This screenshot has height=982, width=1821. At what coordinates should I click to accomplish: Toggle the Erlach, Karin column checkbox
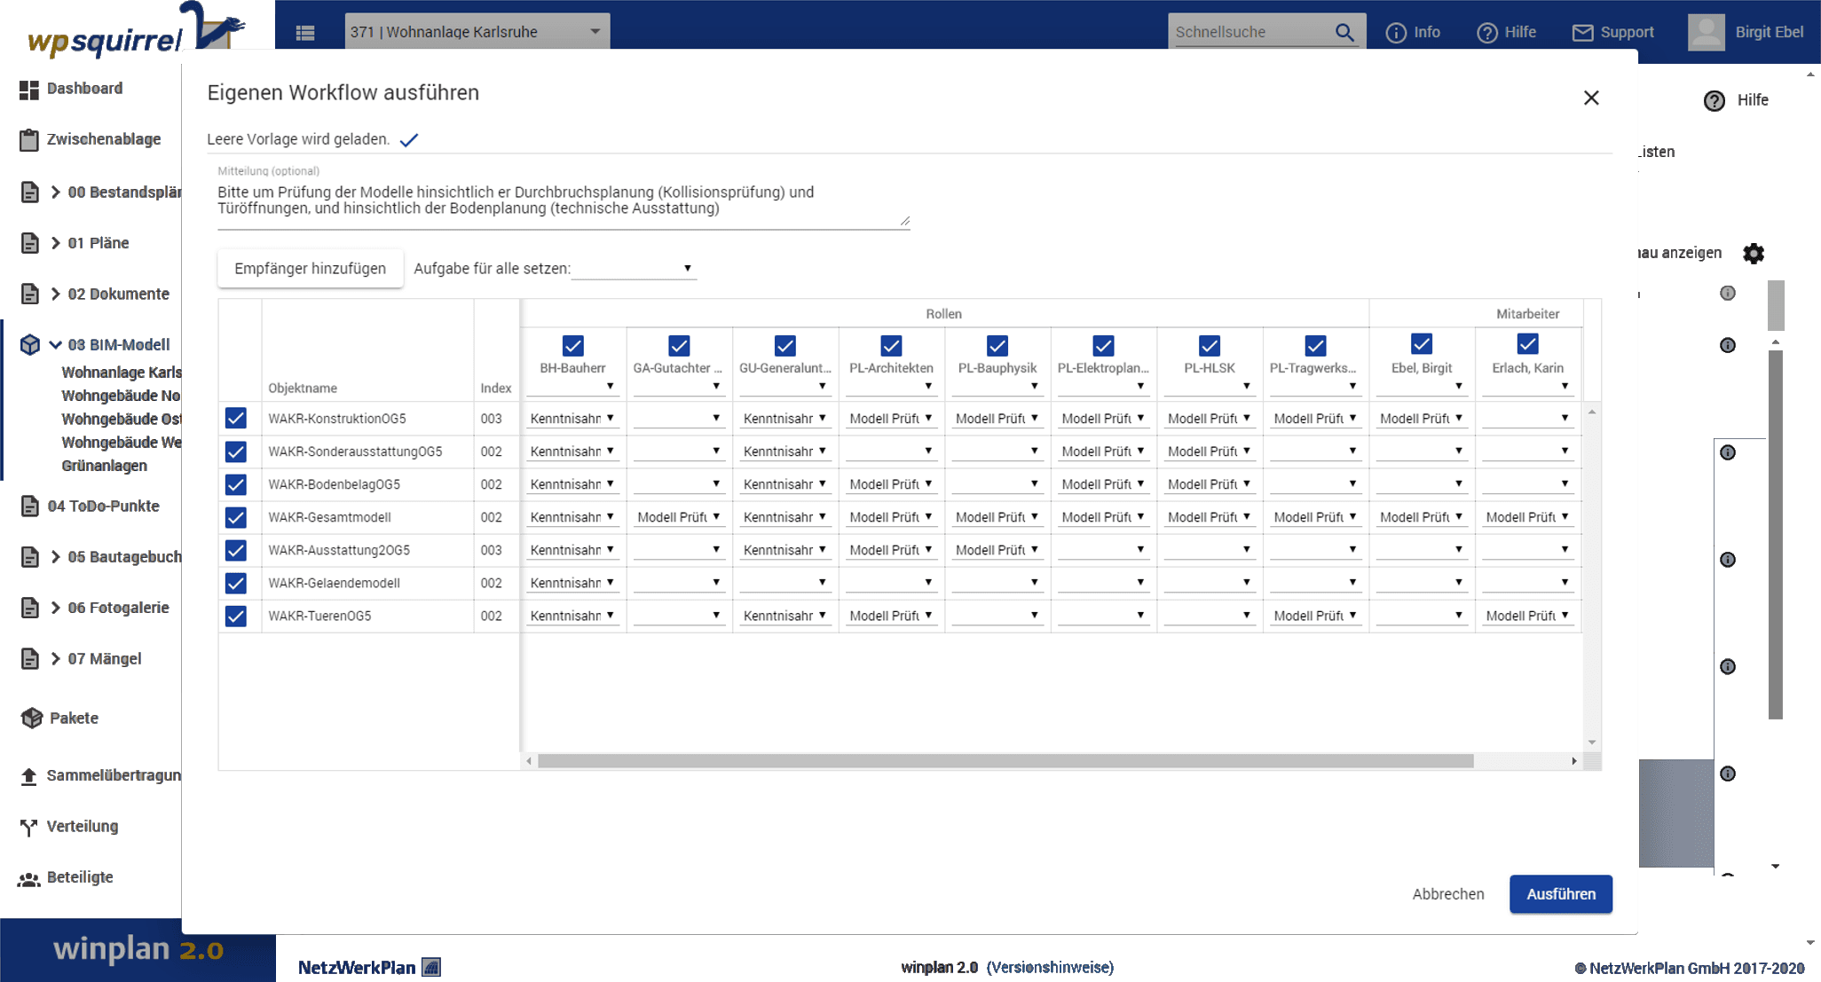[1527, 343]
